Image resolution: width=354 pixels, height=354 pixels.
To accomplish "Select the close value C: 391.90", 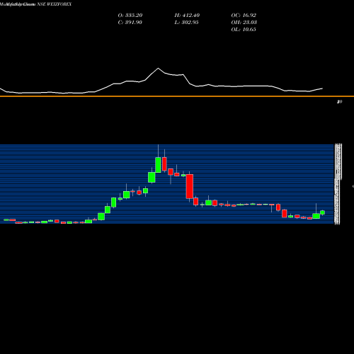I will pyautogui.click(x=130, y=23).
